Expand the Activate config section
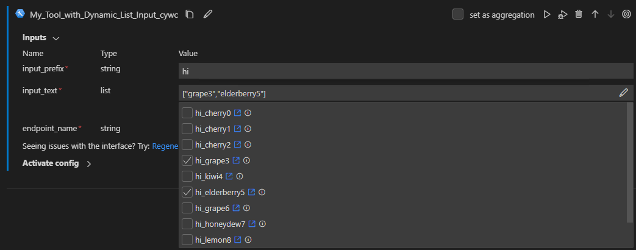636x250 pixels. tap(88, 163)
